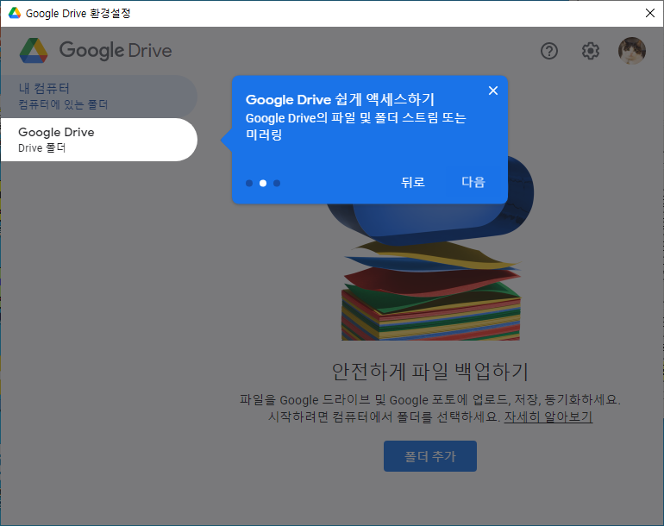Image resolution: width=664 pixels, height=526 pixels.
Task: Close the Google Drive 환경설정 window
Action: (650, 13)
